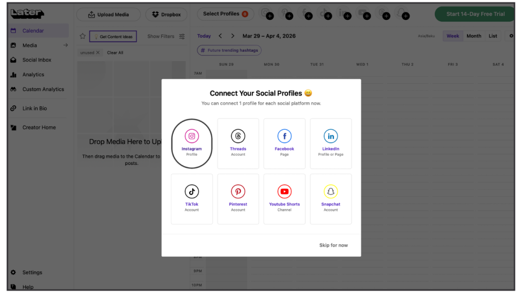Toggle the star favorites filter
522x293 pixels.
pos(83,36)
